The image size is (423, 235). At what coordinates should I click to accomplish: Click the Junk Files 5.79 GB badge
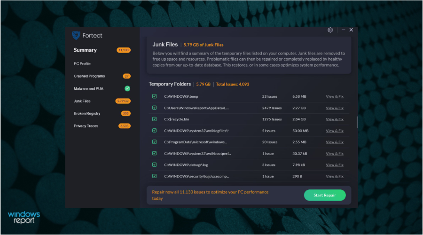[123, 101]
